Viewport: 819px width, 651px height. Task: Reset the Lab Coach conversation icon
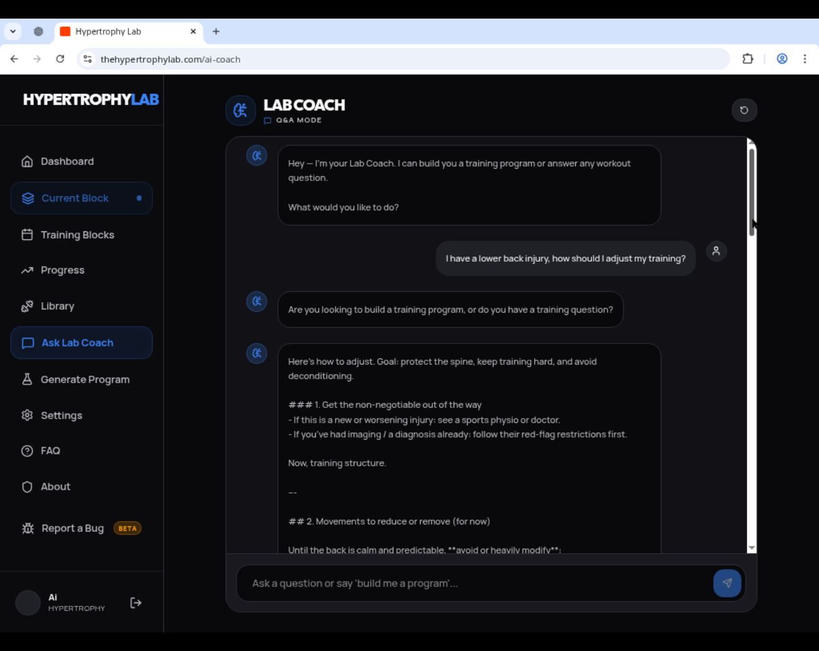click(744, 110)
